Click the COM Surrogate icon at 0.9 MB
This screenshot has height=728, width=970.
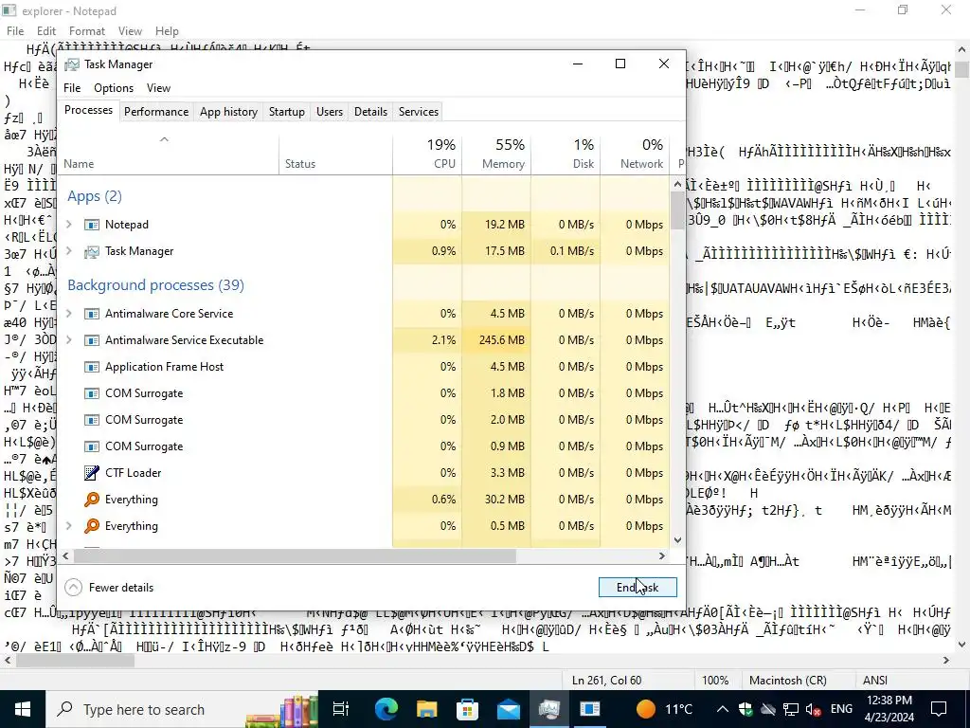[92, 446]
